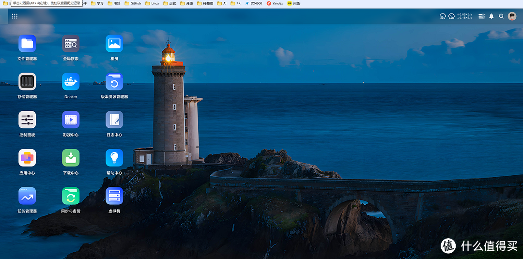
Task: Open the app grid launcher menu
Action: click(15, 16)
